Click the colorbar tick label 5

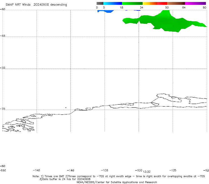click(x=104, y=7)
